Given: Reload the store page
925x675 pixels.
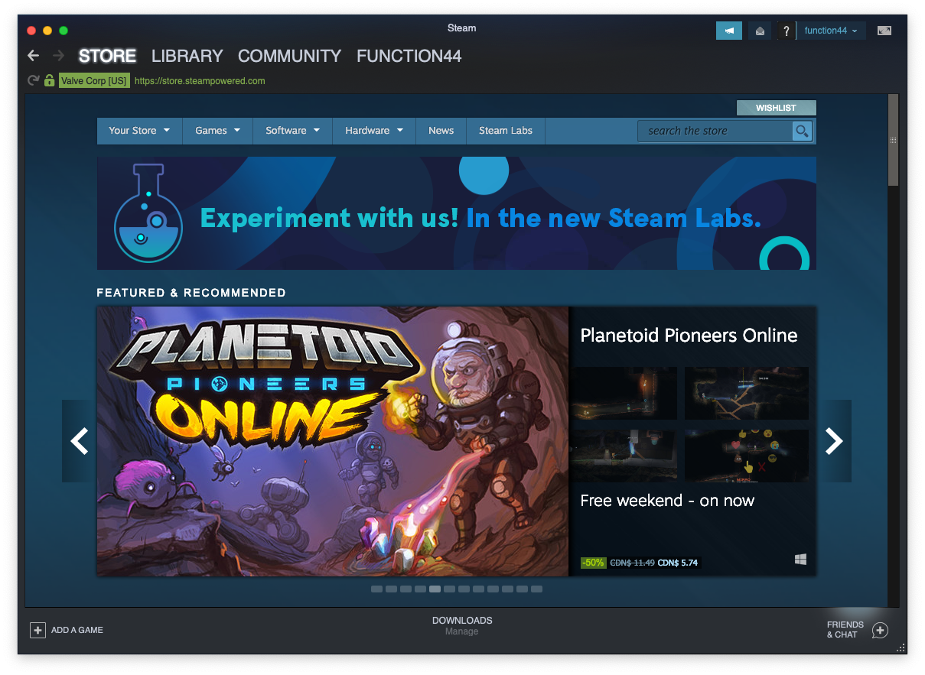Looking at the screenshot, I should coord(33,80).
